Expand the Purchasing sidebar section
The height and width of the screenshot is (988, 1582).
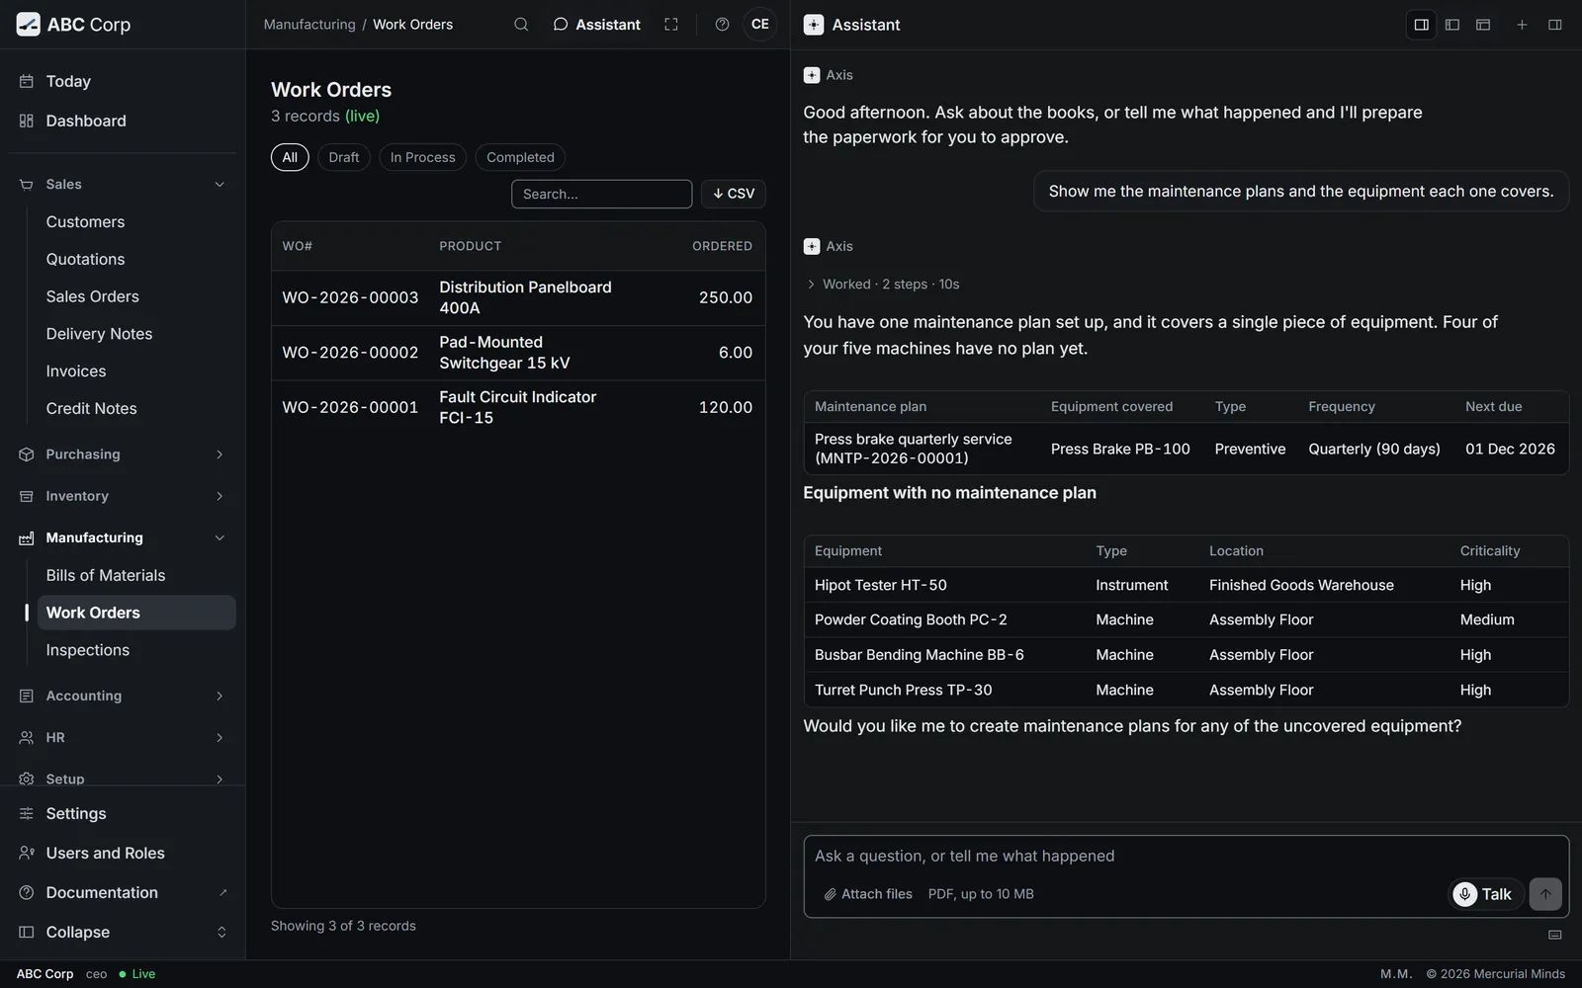[x=123, y=454]
